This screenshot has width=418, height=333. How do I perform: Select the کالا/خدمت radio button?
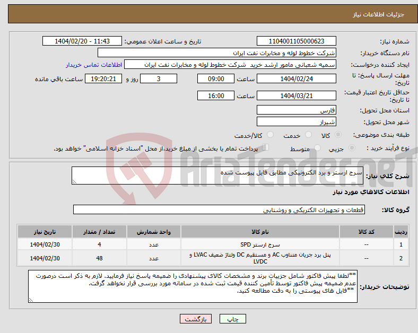271,135
